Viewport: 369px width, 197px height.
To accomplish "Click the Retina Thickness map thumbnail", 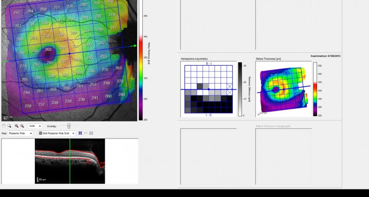I will coord(284,89).
